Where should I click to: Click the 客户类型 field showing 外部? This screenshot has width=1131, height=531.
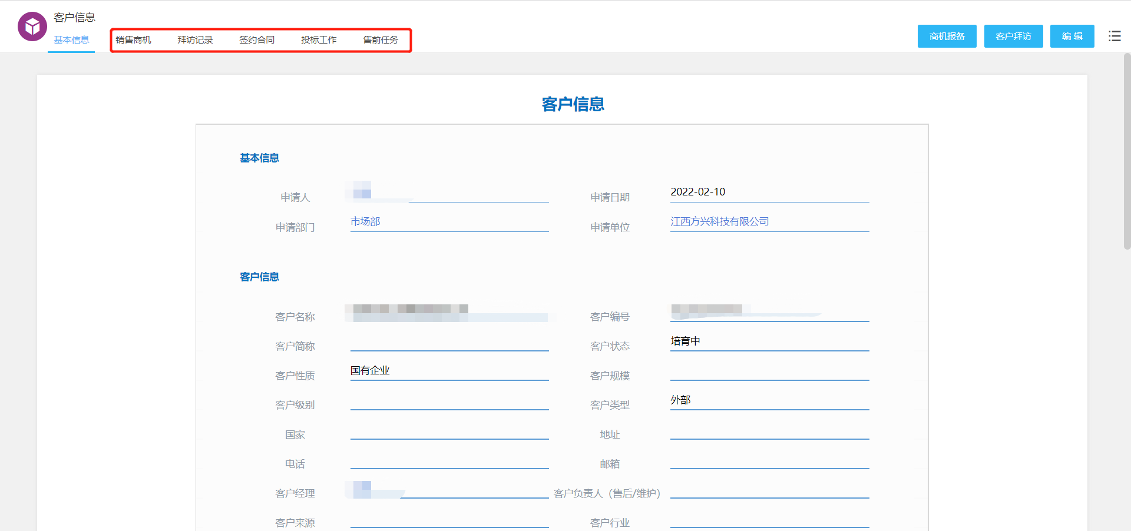pos(769,400)
